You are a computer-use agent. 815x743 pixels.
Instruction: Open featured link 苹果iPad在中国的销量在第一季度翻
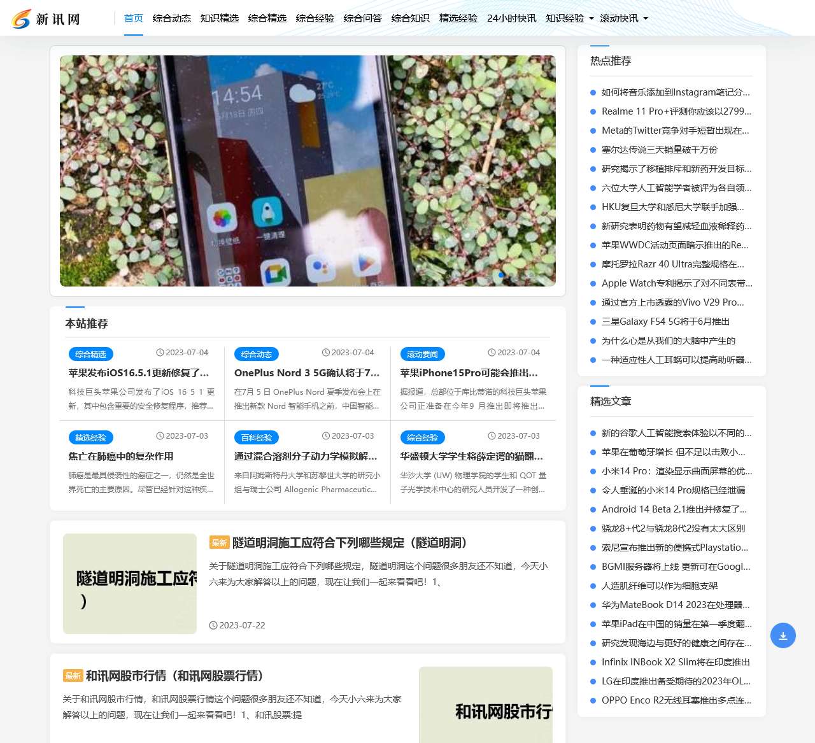(677, 624)
